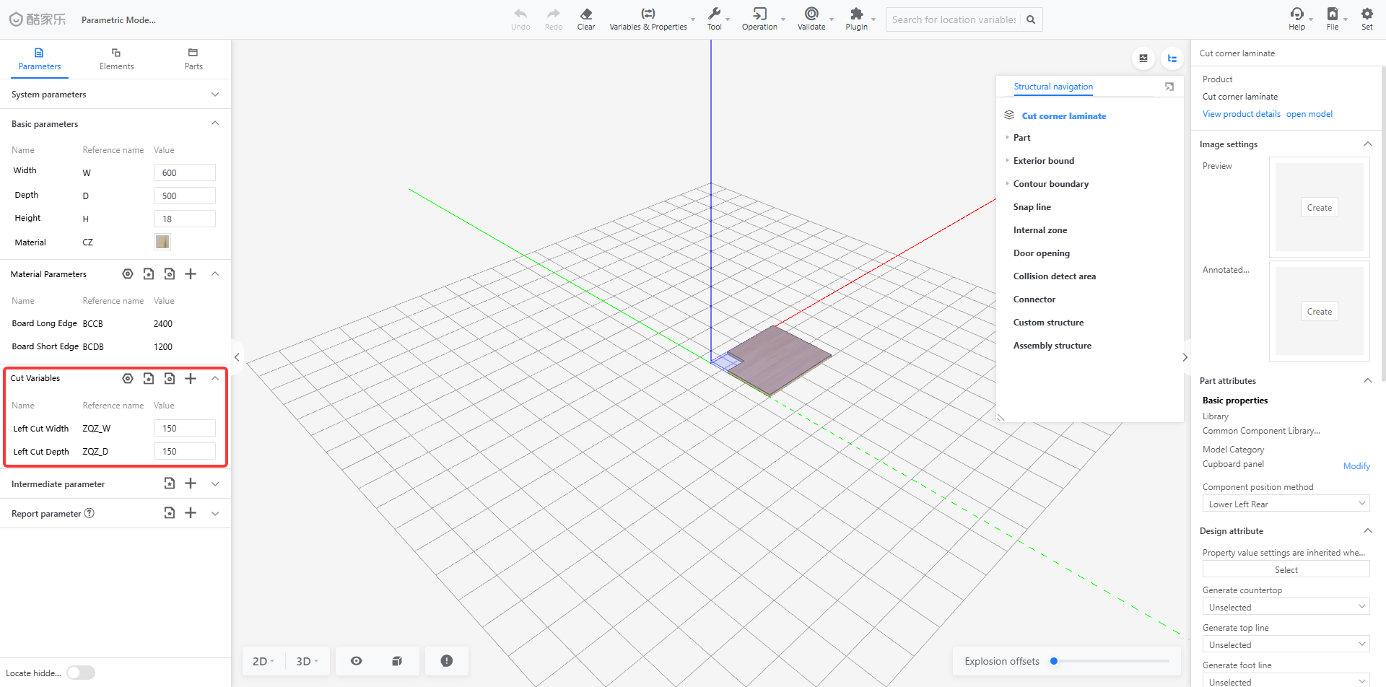Toggle the Locate hidden switch

click(x=81, y=673)
